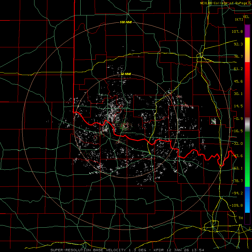This screenshot has height=252, width=252.
Task: Click the Super-Resolution Base Velocity caption
Action: [x=127, y=250]
